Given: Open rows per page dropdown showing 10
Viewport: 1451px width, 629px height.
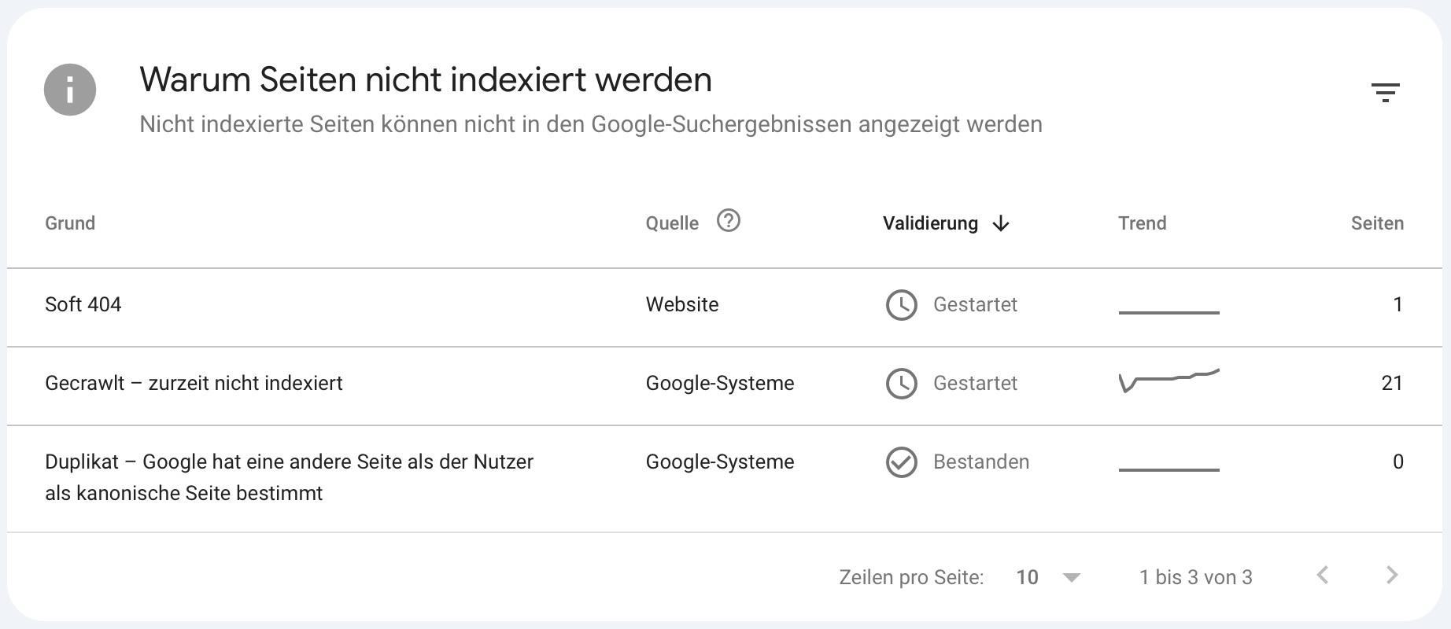Looking at the screenshot, I should click(x=1048, y=578).
